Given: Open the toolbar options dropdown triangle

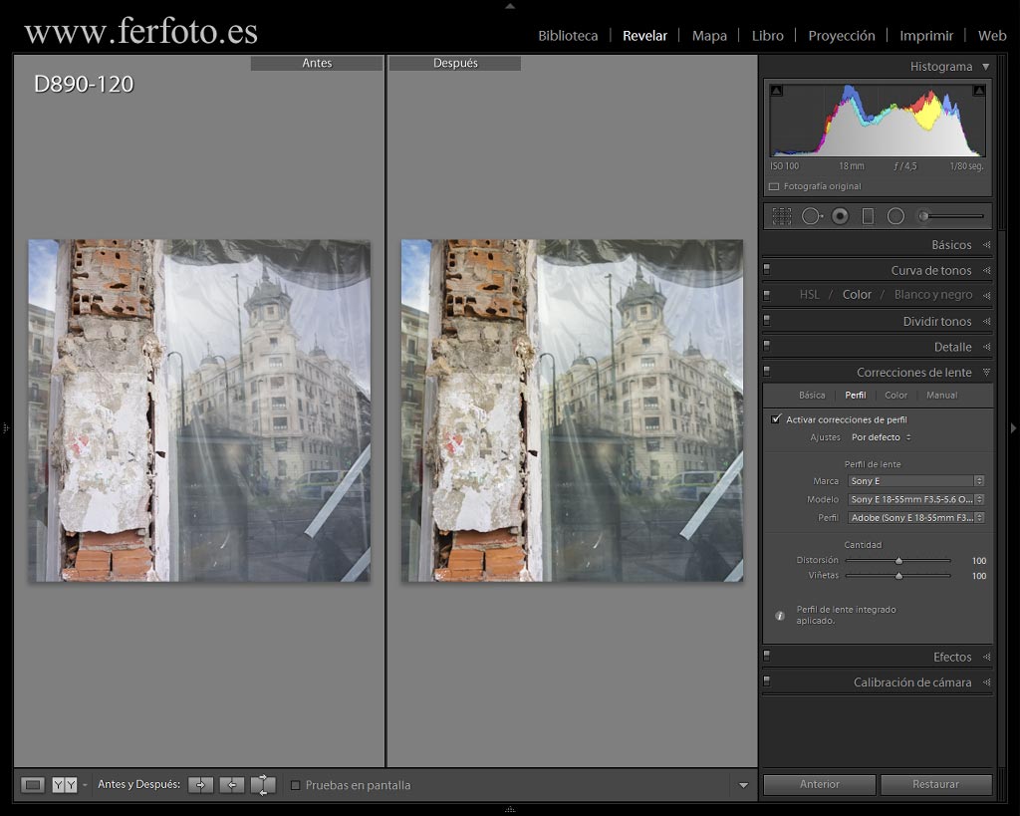Looking at the screenshot, I should [743, 785].
